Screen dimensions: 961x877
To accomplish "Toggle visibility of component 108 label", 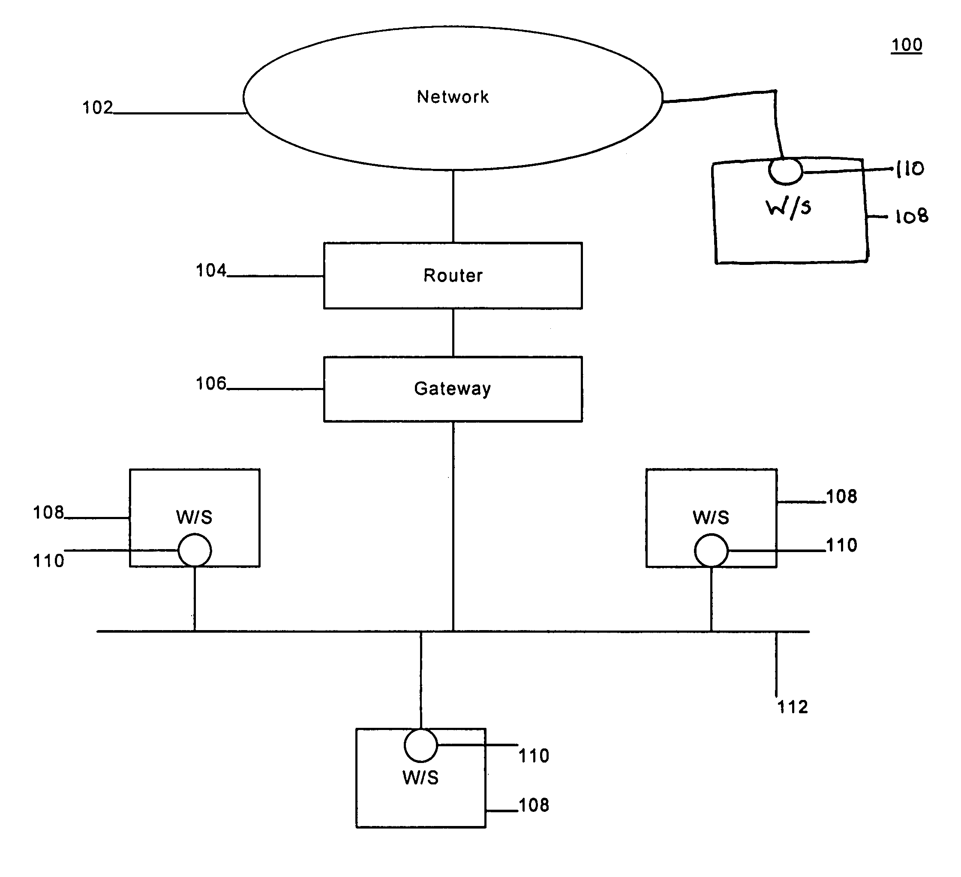I will click(63, 497).
